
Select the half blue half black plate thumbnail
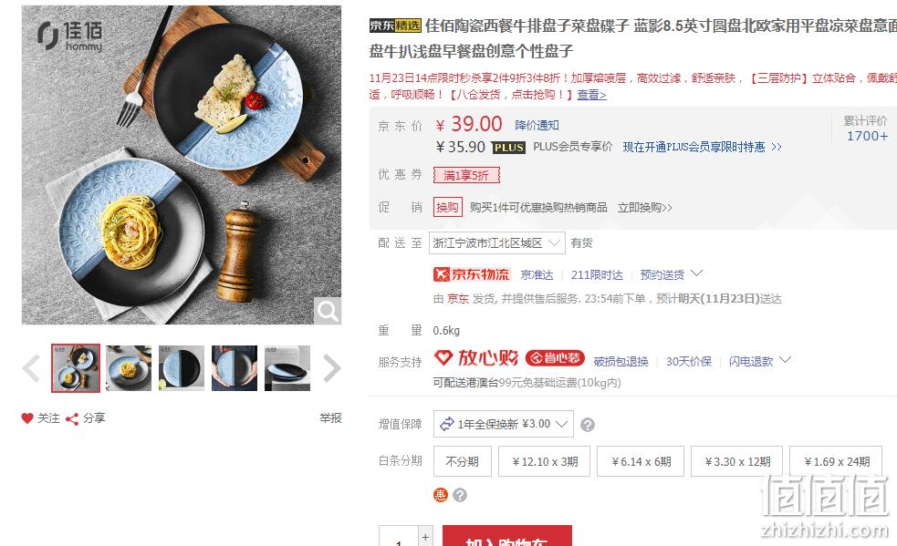click(182, 368)
